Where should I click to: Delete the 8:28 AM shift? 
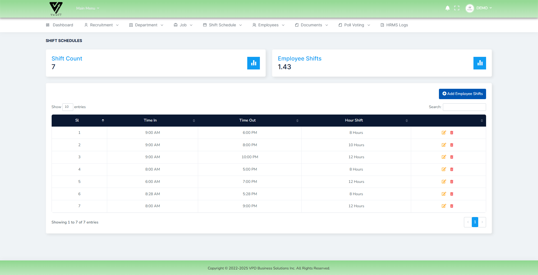click(x=452, y=194)
